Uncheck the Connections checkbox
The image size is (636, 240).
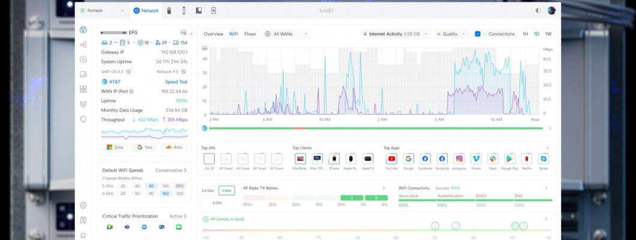pos(478,34)
